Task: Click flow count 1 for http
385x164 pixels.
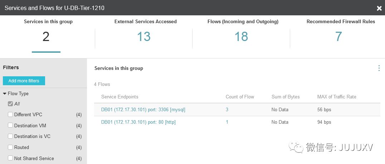Action: point(227,122)
